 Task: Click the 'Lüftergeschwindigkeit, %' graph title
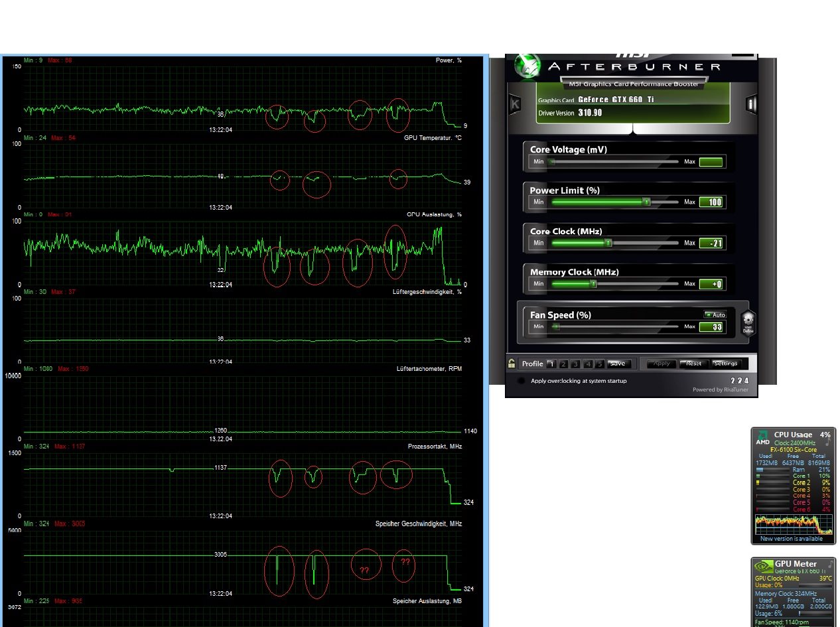coord(427,292)
